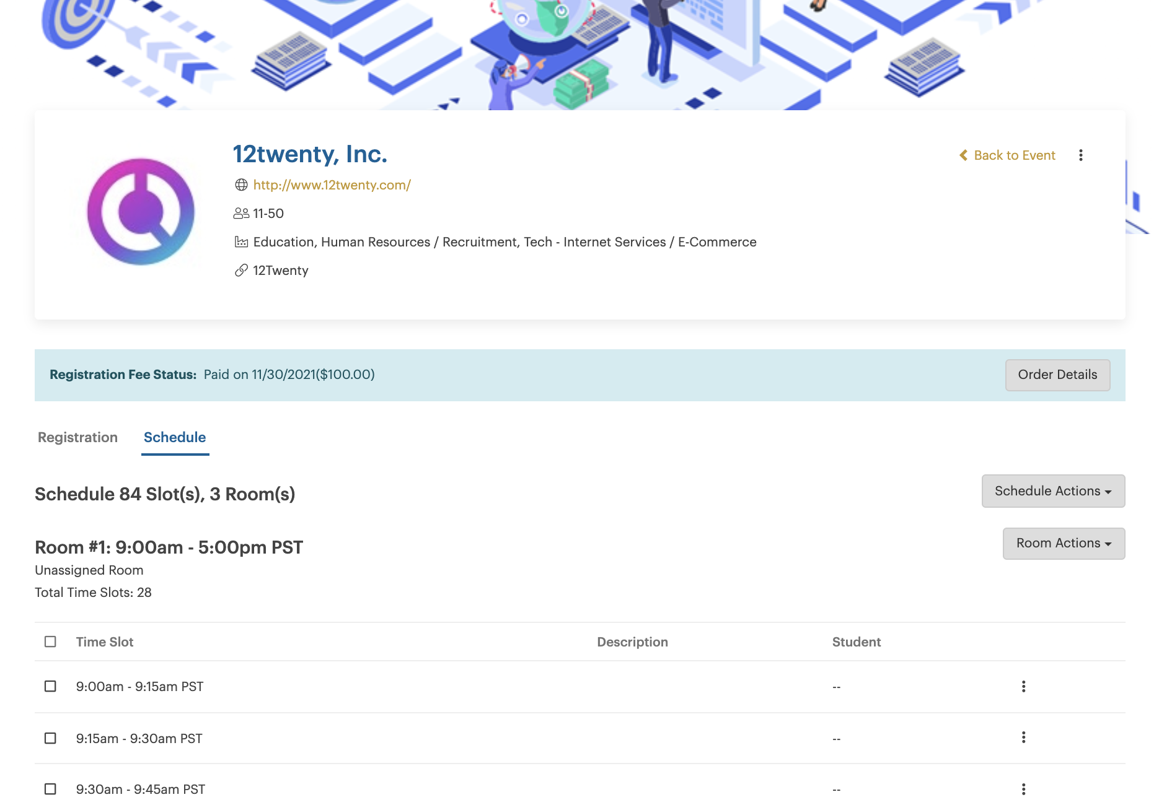Switch to the Registration tab
This screenshot has height=805, width=1159.
(x=77, y=437)
